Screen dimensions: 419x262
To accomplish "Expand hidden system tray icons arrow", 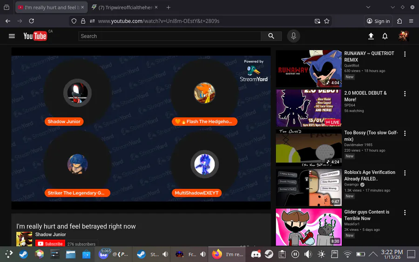I will pos(373,254).
